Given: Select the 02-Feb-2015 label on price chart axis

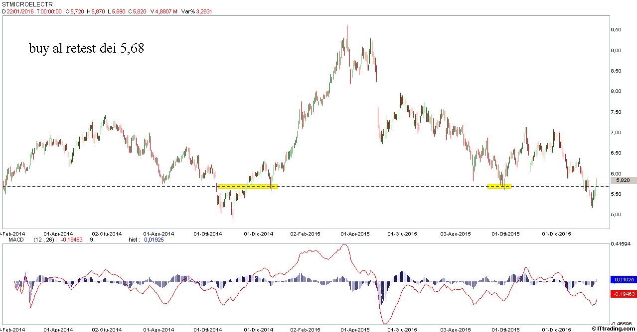Looking at the screenshot, I should coord(305,234).
